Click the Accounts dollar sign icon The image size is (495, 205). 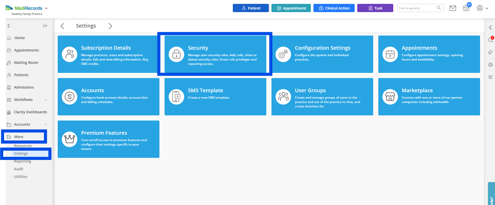70,97
